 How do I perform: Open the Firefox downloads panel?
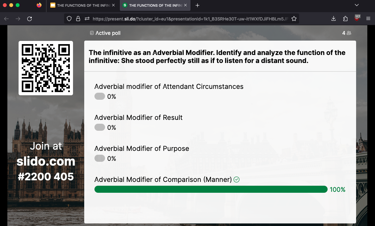point(334,19)
